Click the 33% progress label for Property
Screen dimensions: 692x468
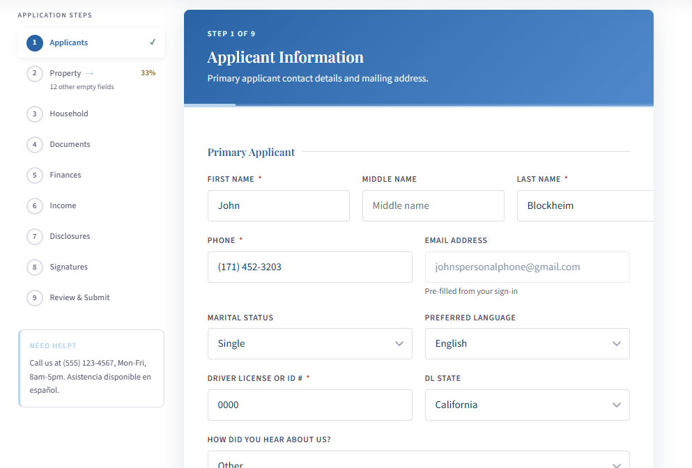coord(148,73)
